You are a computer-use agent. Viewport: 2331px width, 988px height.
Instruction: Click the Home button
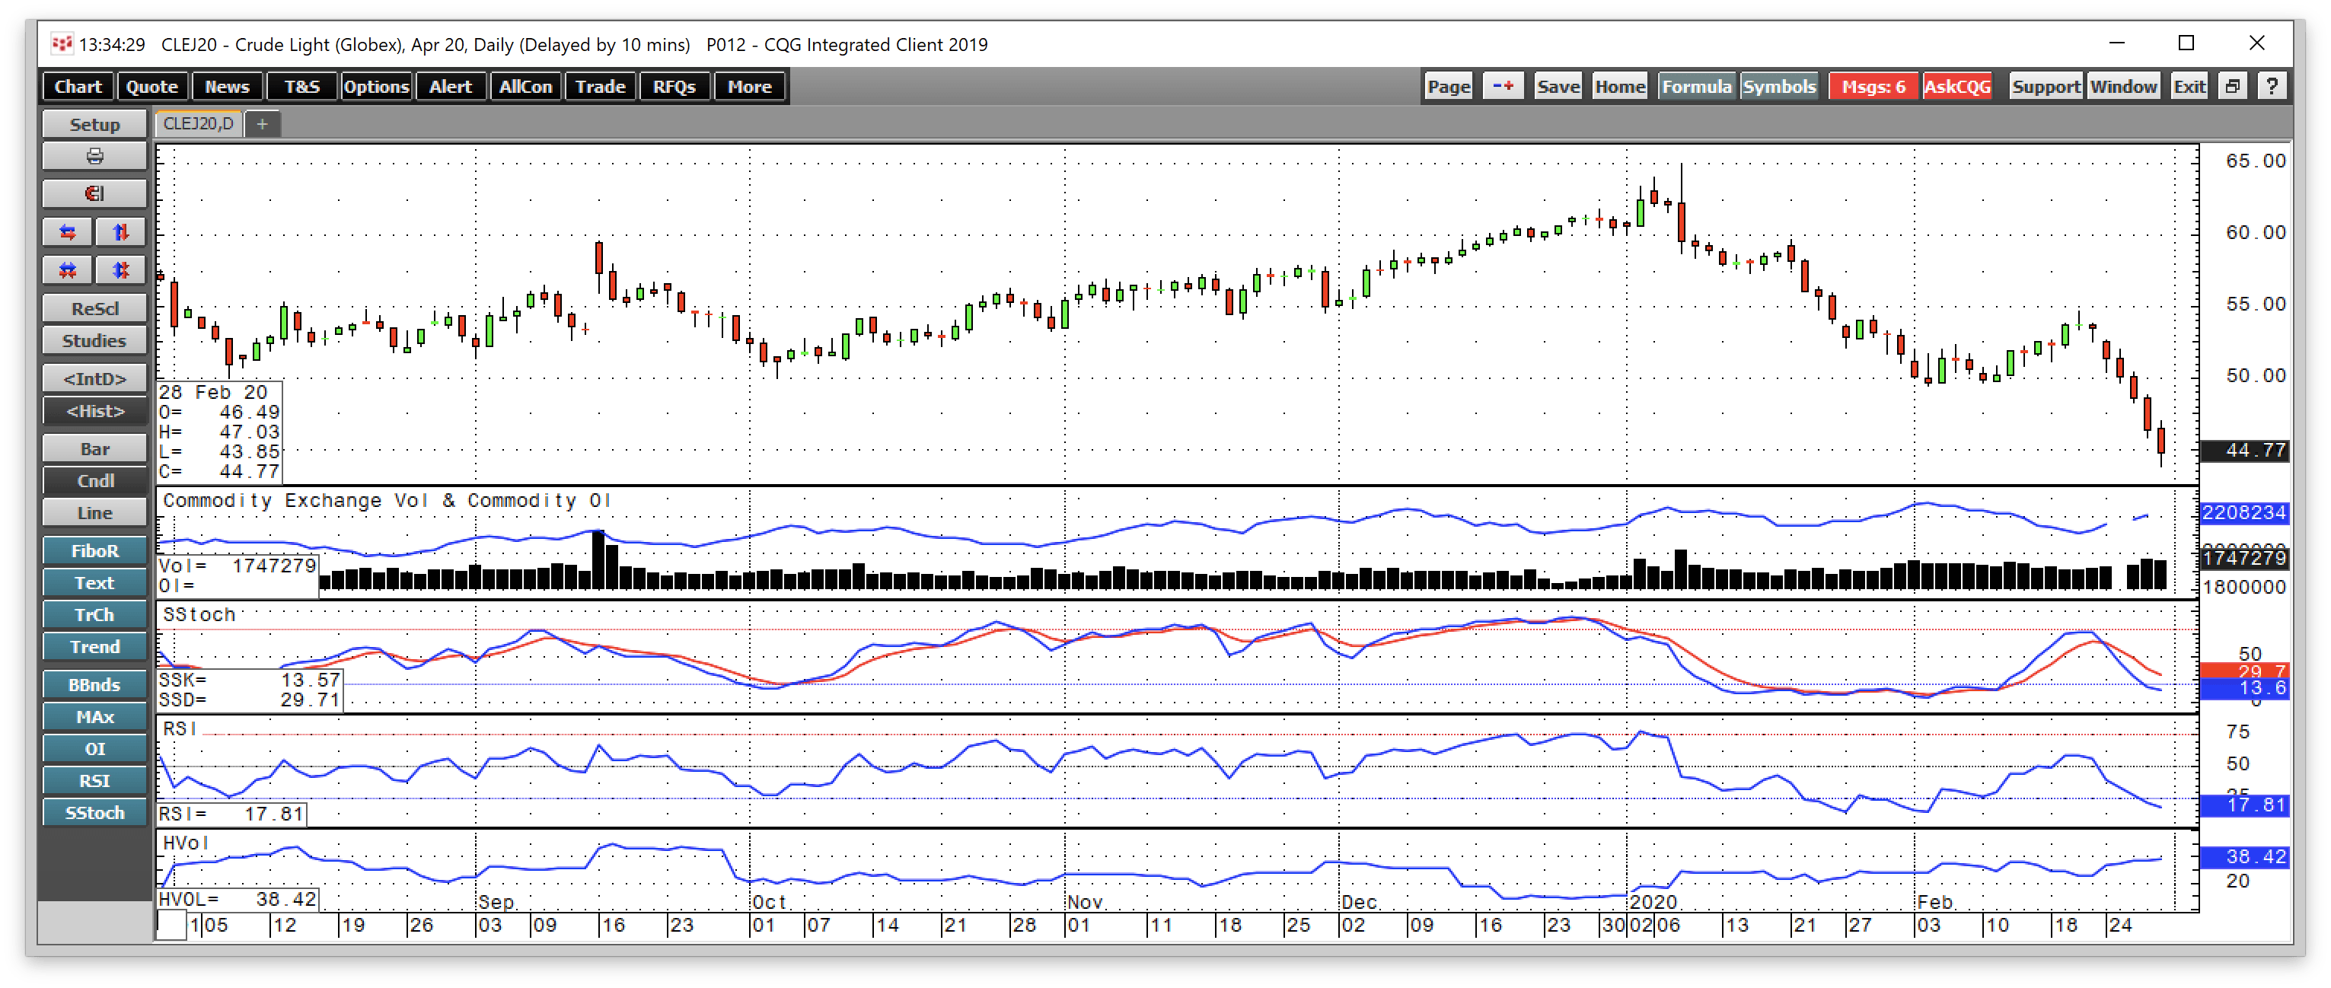click(x=1620, y=87)
